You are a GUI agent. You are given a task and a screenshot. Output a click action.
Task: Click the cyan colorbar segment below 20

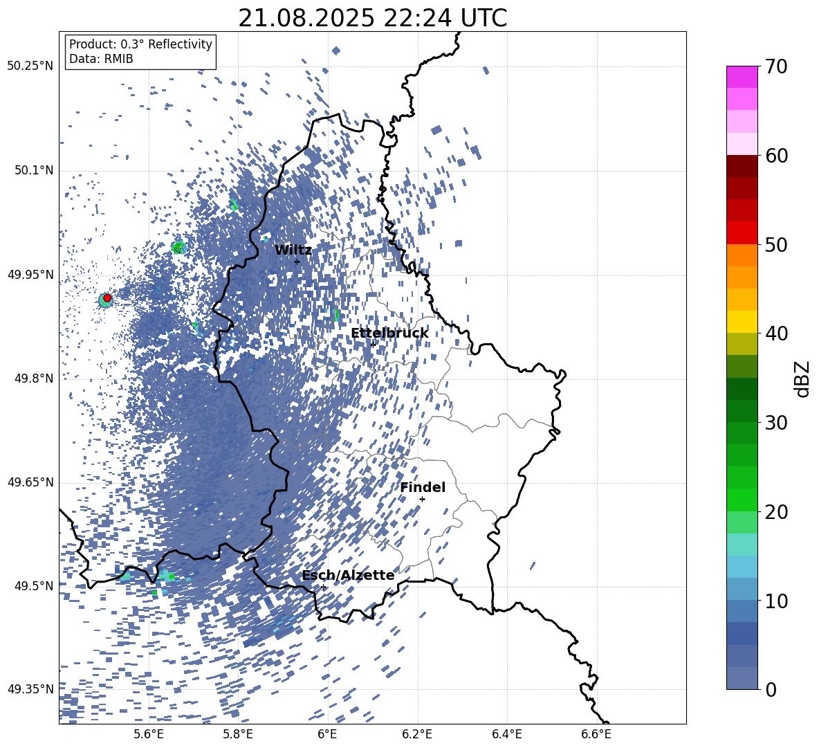742,545
